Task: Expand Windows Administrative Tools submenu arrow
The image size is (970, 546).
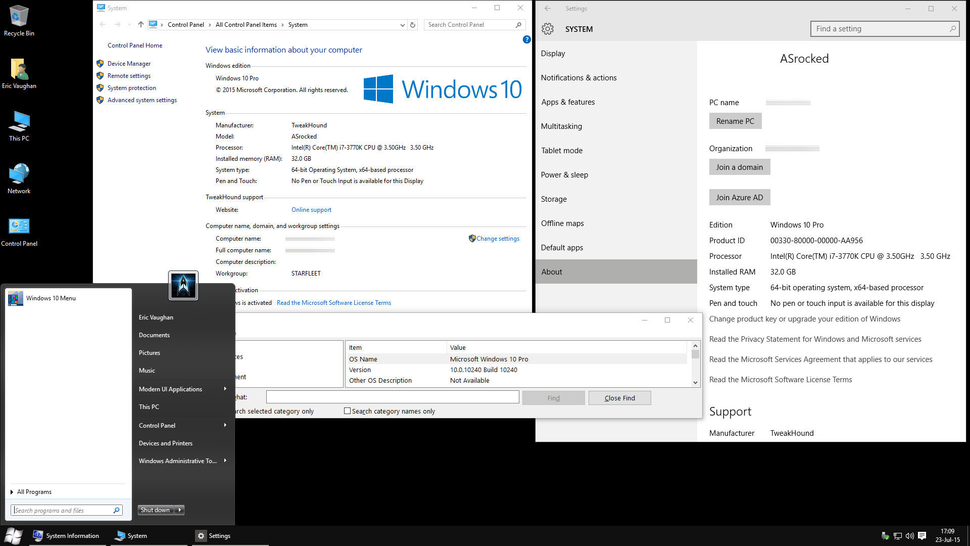Action: tap(225, 461)
